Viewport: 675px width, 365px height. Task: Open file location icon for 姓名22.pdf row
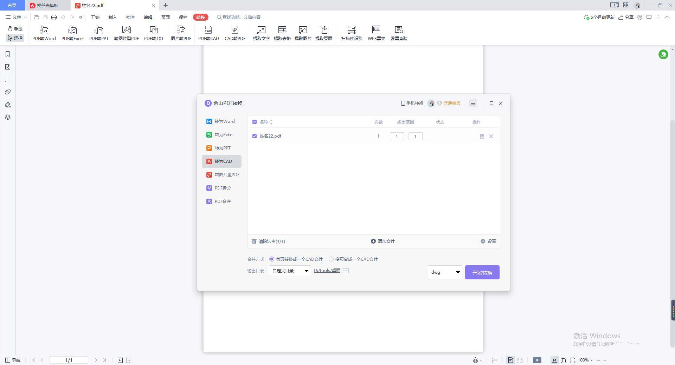tap(482, 136)
